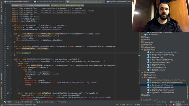Click the verifyRegistrationCode method name
Viewport: 189px width, 106px height.
click(x=38, y=59)
